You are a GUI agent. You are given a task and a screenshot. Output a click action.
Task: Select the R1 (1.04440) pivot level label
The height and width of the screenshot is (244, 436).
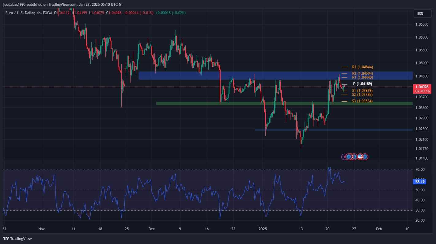pyautogui.click(x=362, y=77)
